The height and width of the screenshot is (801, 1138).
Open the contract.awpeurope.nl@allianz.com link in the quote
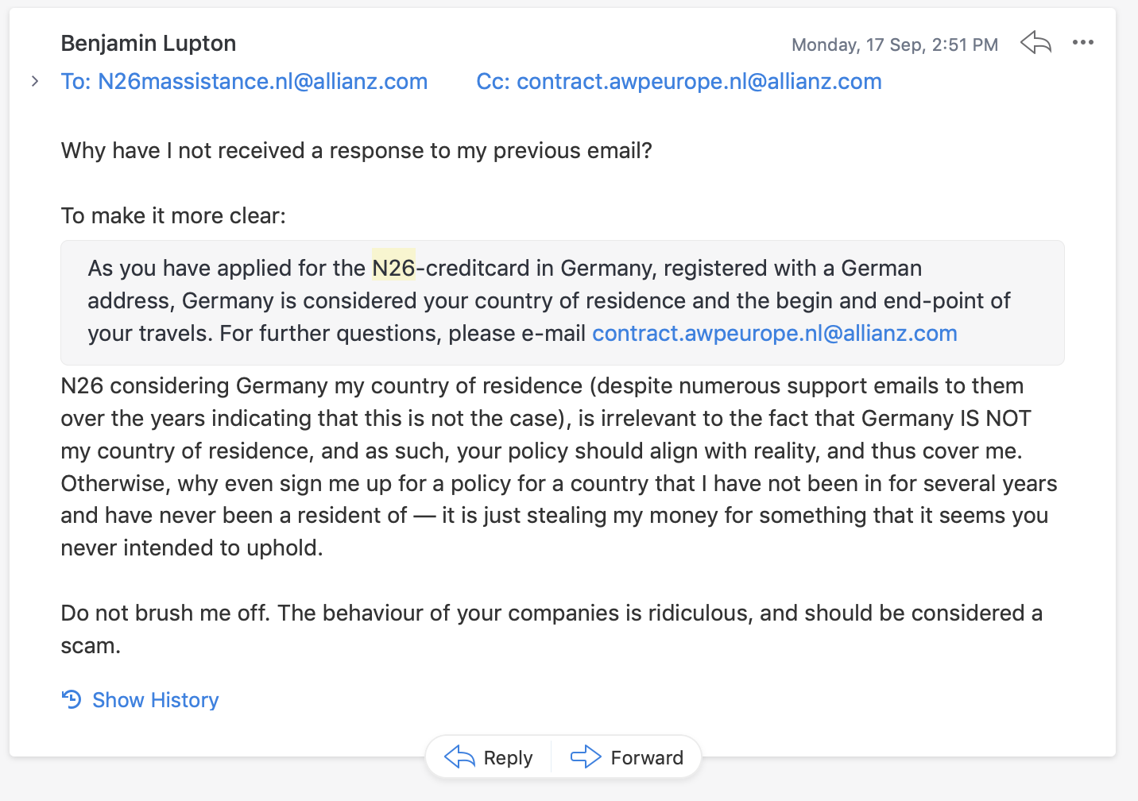[774, 333]
